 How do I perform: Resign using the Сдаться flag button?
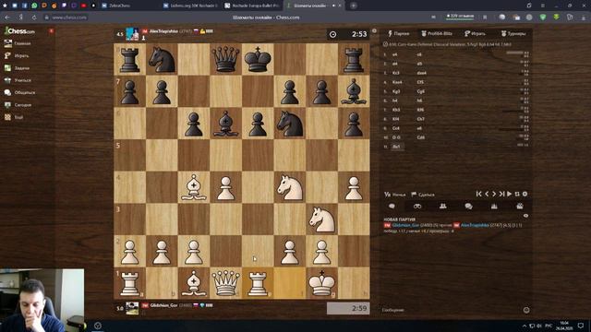pos(423,195)
